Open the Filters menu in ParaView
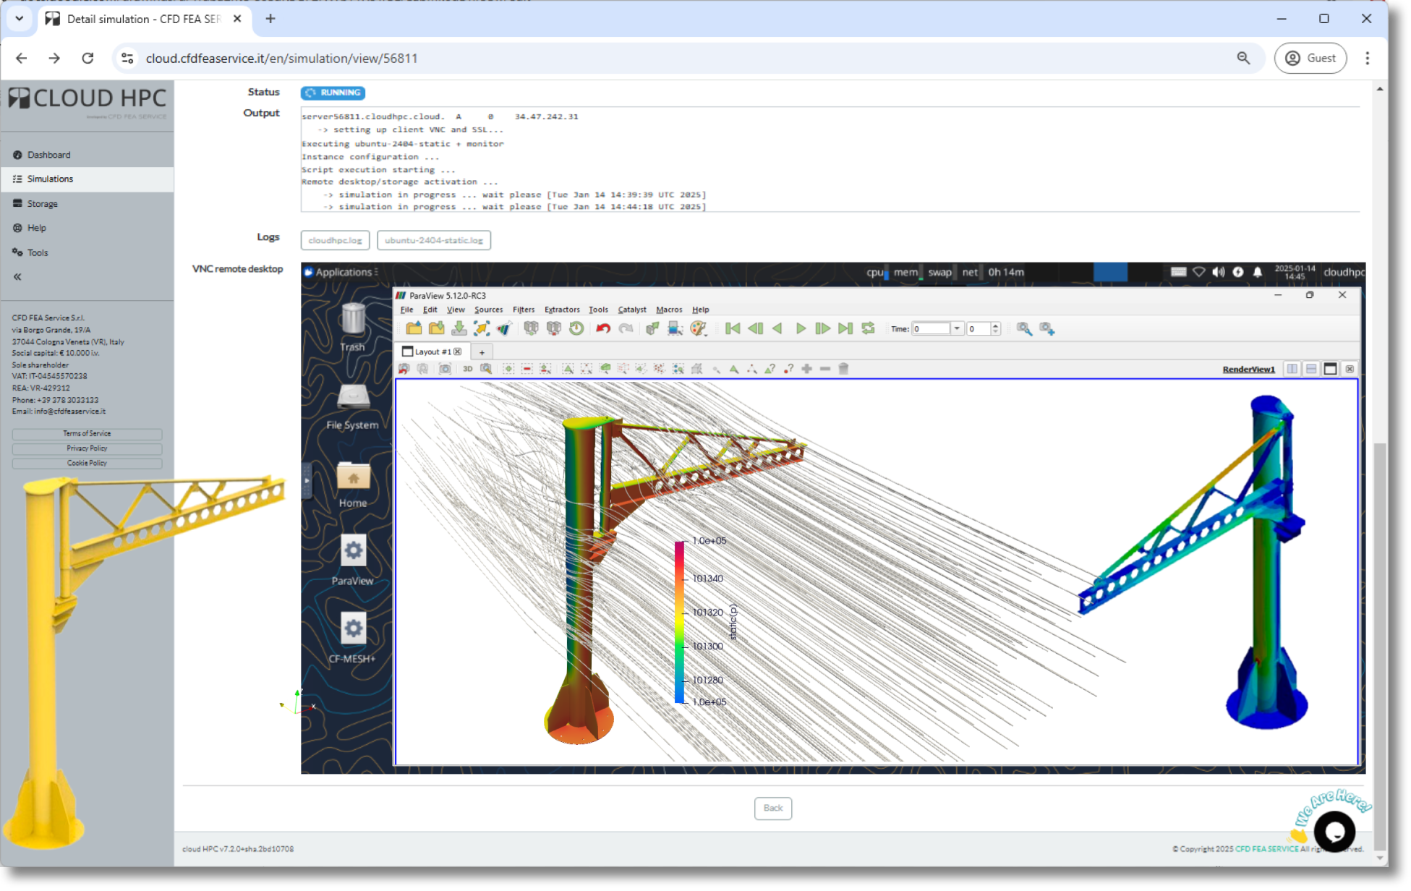 (523, 310)
